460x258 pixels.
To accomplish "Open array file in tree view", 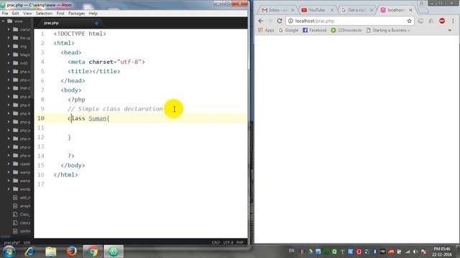I will 22,206.
